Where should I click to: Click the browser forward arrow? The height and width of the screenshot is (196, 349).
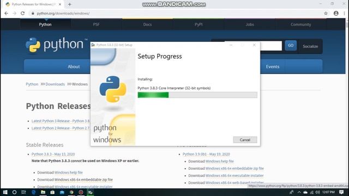click(15, 13)
